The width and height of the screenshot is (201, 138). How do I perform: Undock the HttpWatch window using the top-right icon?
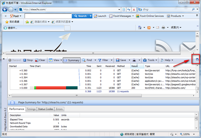point(197,59)
